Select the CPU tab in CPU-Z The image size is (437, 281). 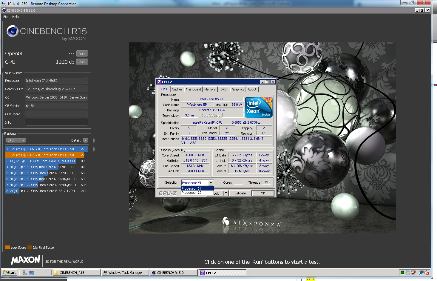pos(164,89)
